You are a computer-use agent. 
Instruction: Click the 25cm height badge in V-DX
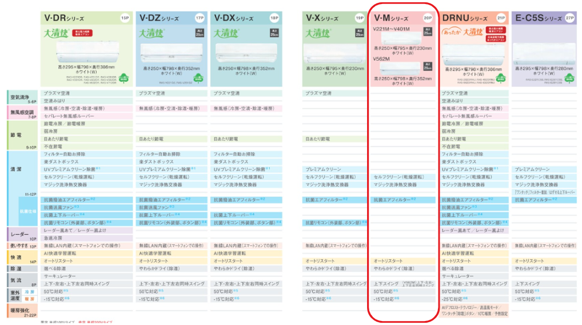click(x=274, y=33)
